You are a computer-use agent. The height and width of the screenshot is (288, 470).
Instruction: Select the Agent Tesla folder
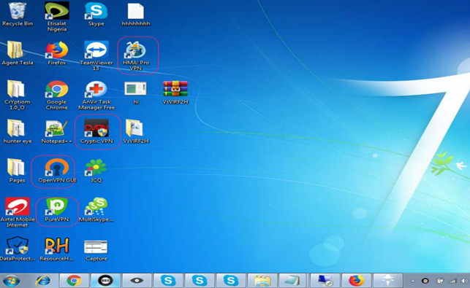pyautogui.click(x=18, y=53)
